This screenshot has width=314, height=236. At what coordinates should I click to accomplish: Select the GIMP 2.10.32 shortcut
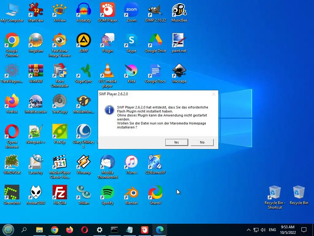(155, 12)
